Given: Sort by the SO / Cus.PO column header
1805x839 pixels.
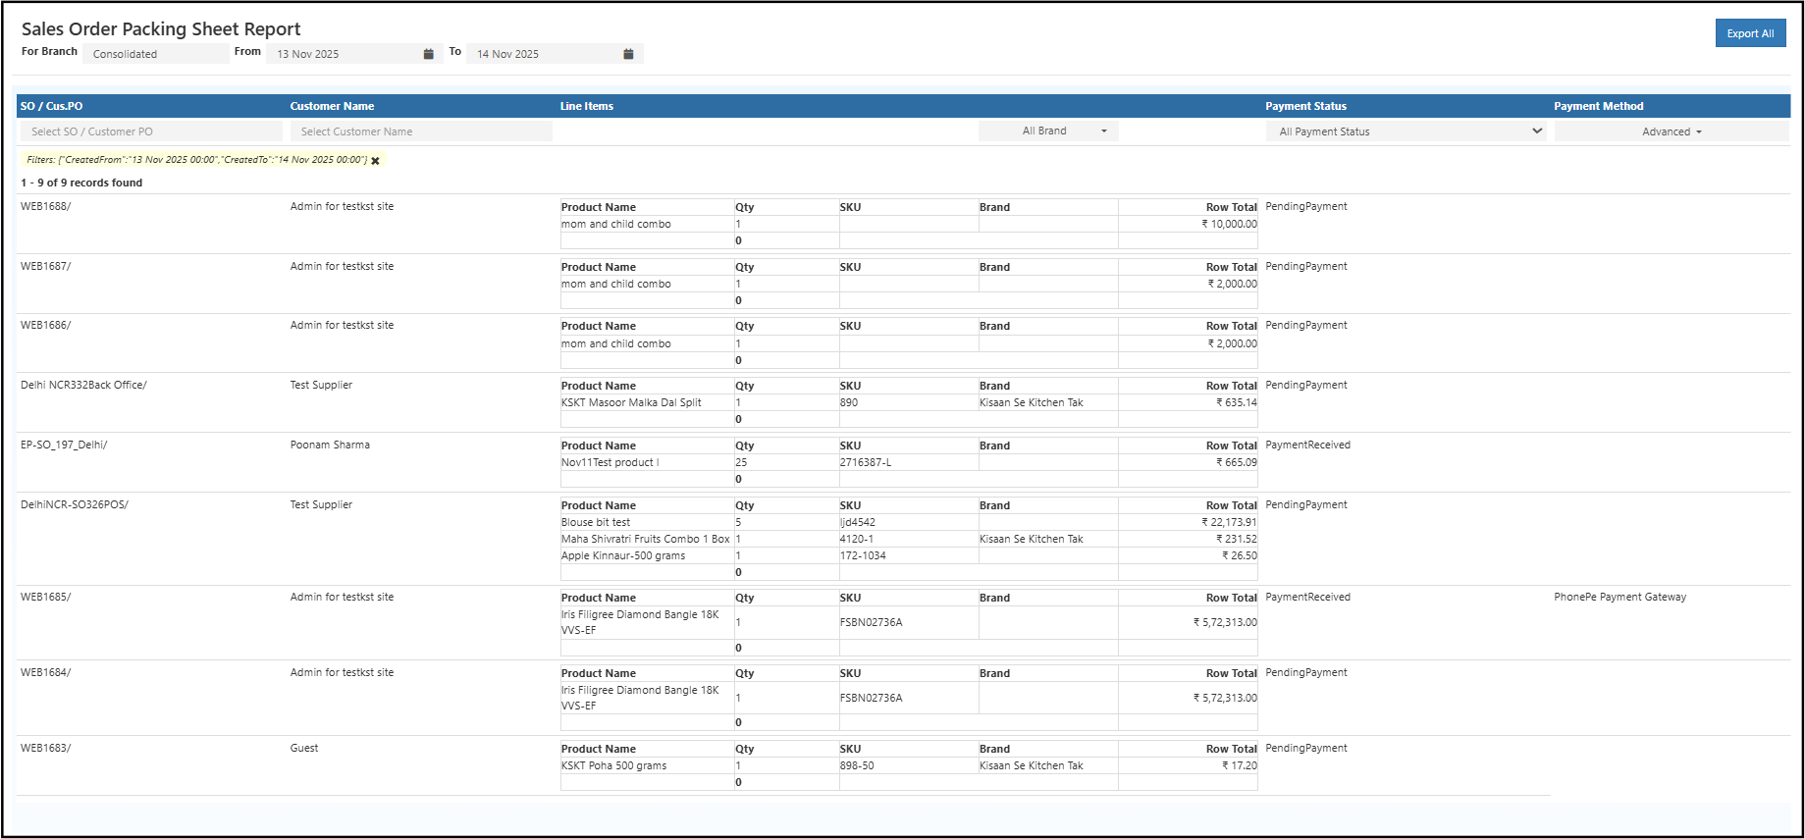Looking at the screenshot, I should (51, 106).
